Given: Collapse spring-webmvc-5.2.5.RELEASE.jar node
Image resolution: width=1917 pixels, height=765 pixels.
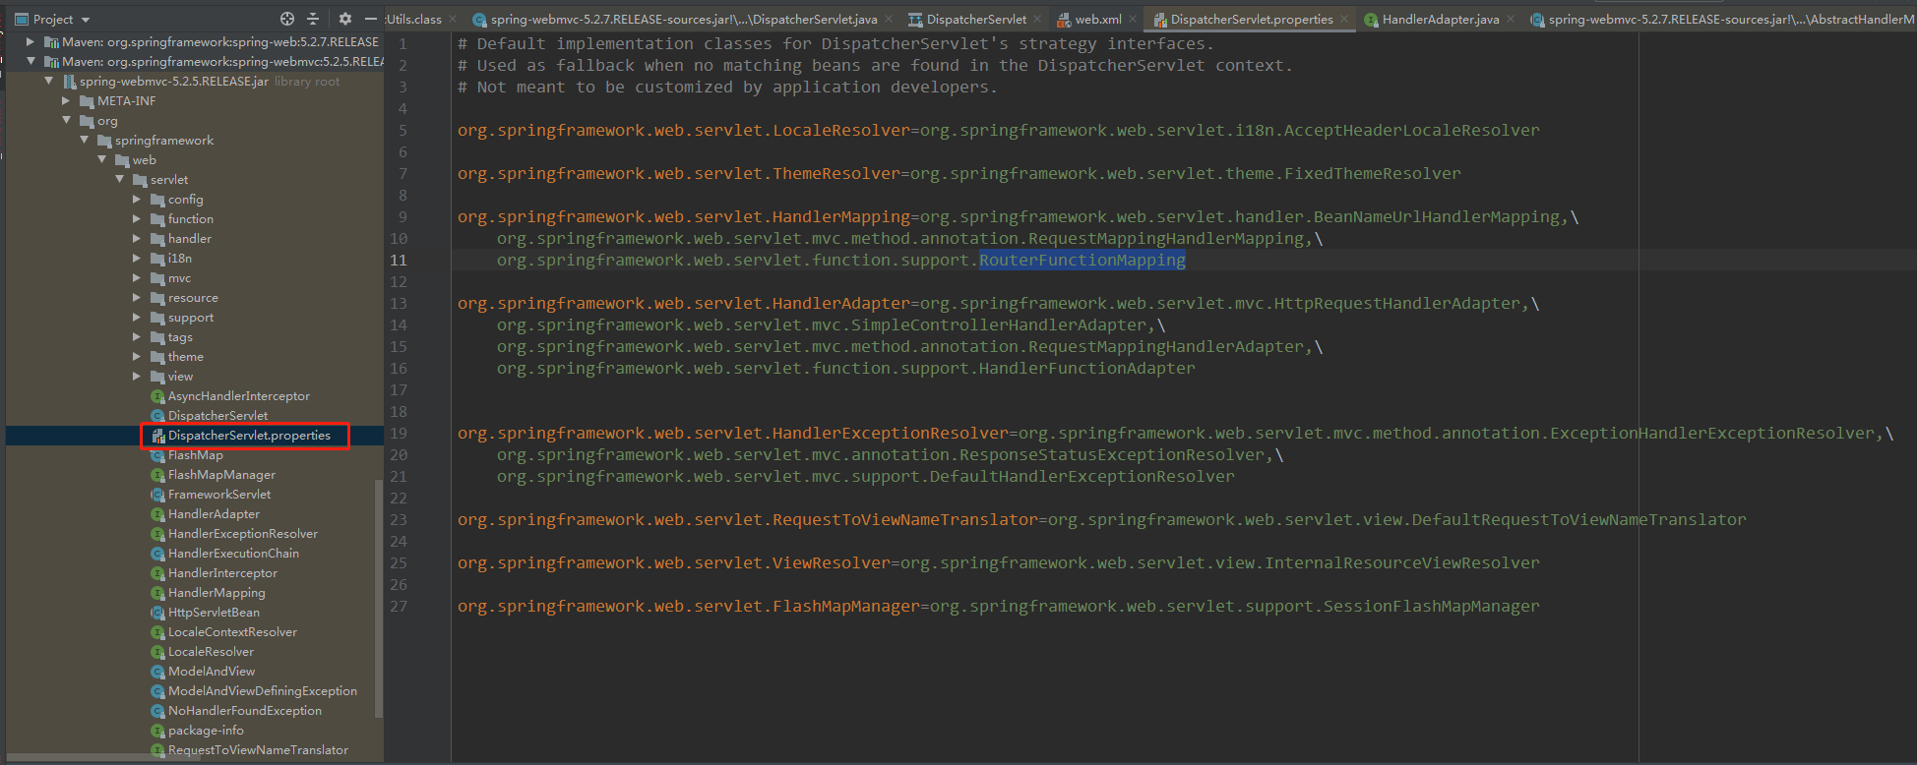Looking at the screenshot, I should pyautogui.click(x=48, y=81).
